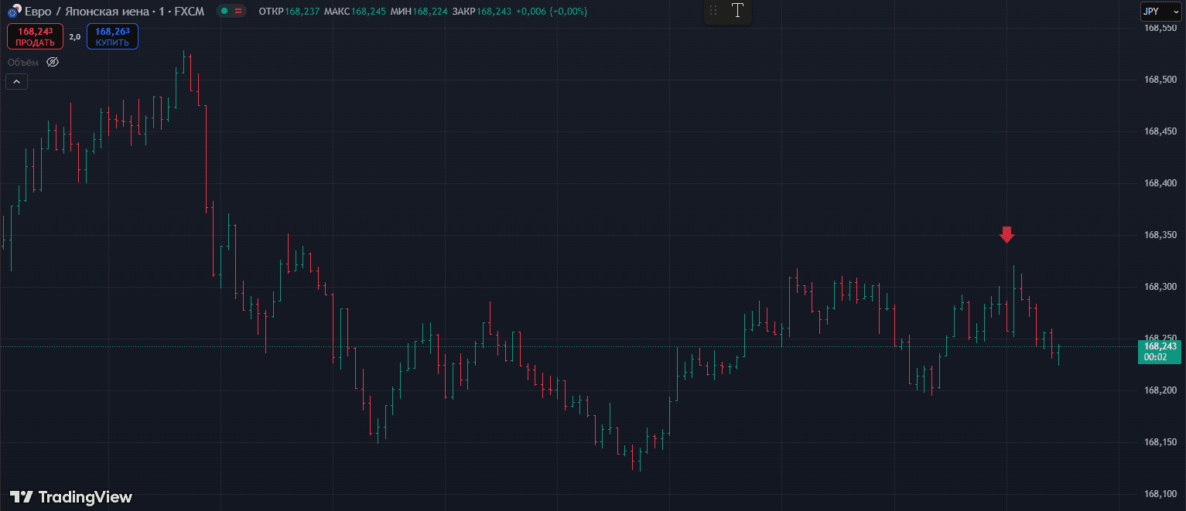Open the JPY currency dropdown

pyautogui.click(x=1160, y=12)
